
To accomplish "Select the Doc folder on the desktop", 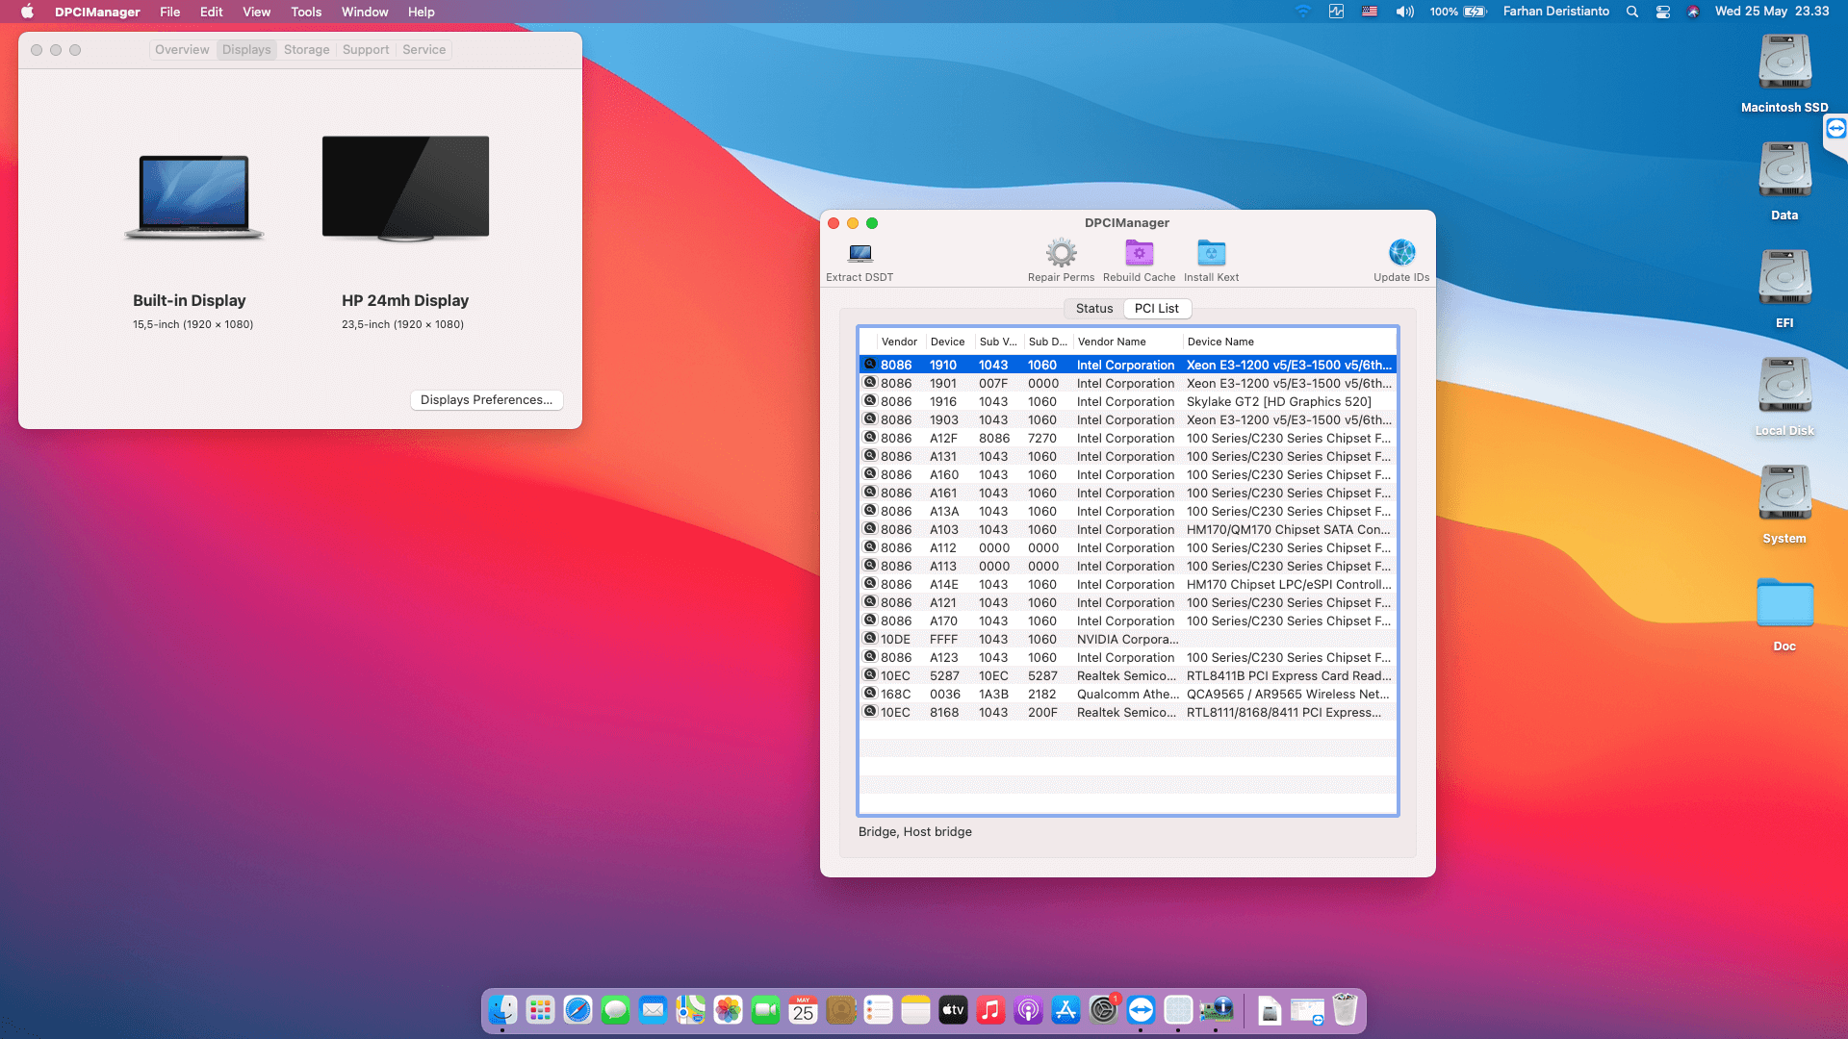I will click(1784, 614).
